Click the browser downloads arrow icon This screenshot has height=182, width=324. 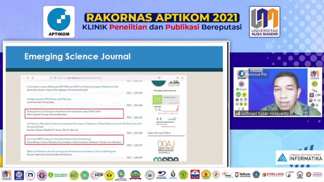(182, 78)
